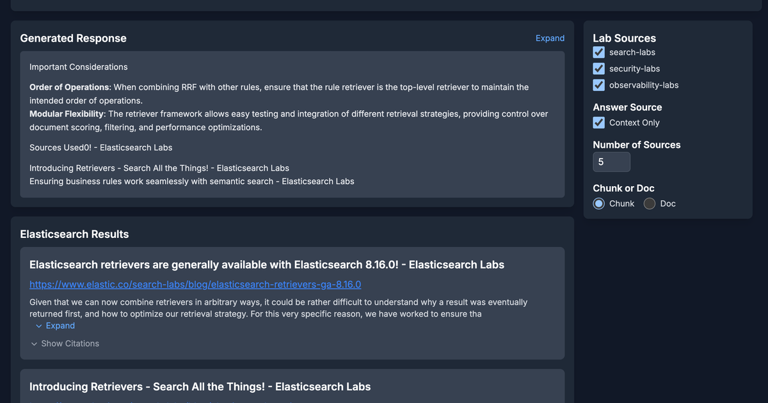The width and height of the screenshot is (768, 403).
Task: Toggle observability-labs checkbox
Action: [x=599, y=85]
